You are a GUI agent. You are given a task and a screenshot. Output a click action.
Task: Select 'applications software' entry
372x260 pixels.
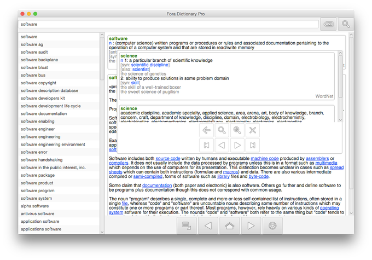(59, 229)
